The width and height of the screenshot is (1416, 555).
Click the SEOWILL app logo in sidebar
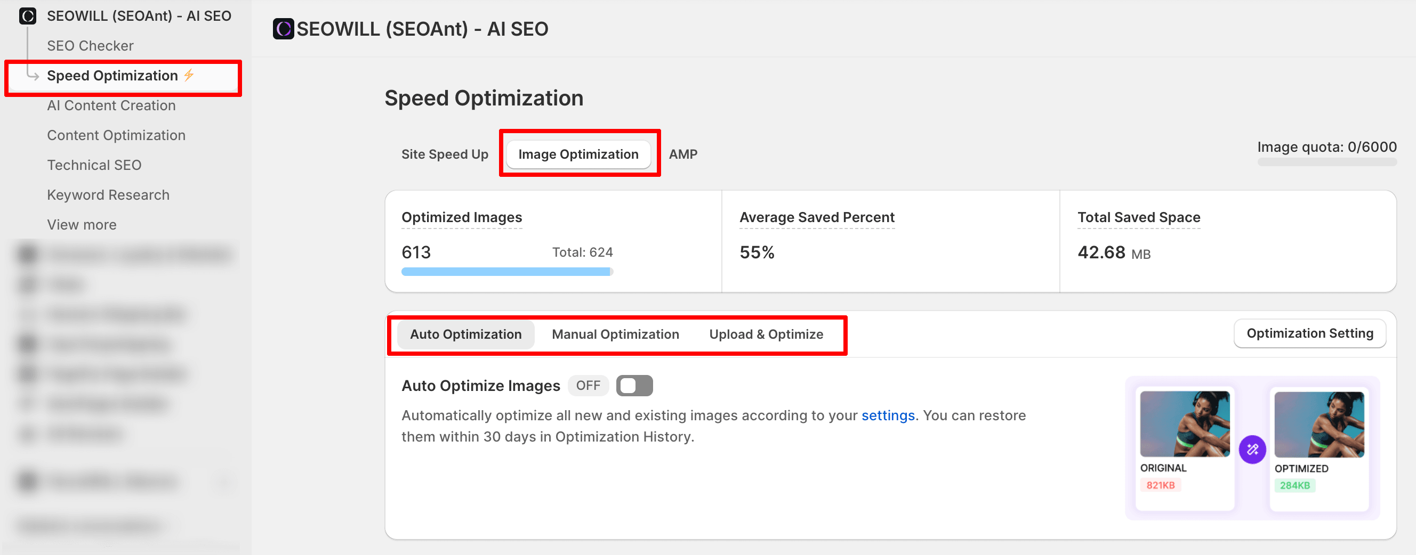click(28, 16)
